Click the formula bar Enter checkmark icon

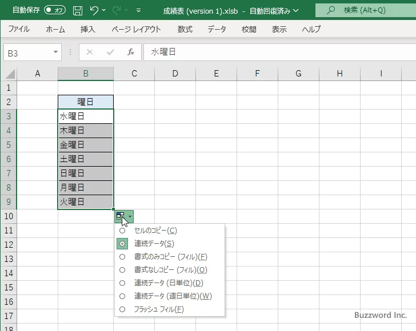(110, 52)
